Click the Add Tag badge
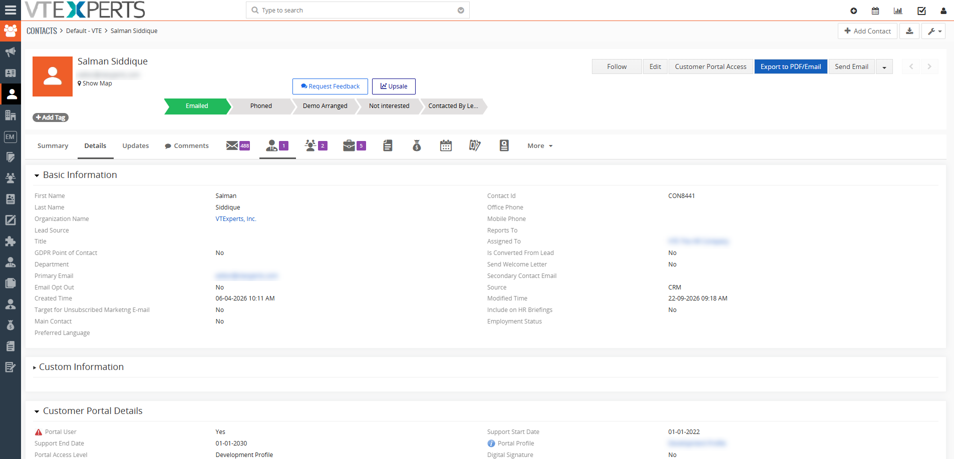954x459 pixels. (51, 117)
